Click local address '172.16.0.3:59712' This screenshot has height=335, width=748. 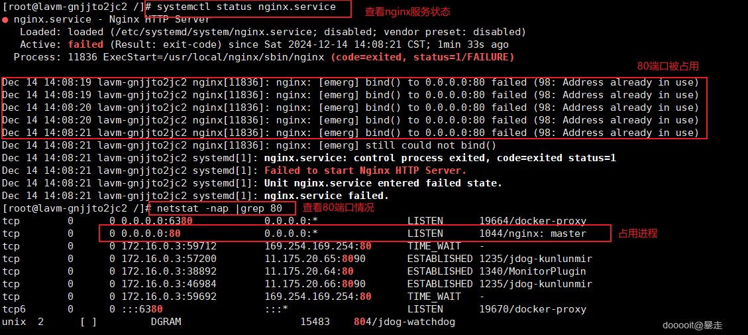click(168, 246)
